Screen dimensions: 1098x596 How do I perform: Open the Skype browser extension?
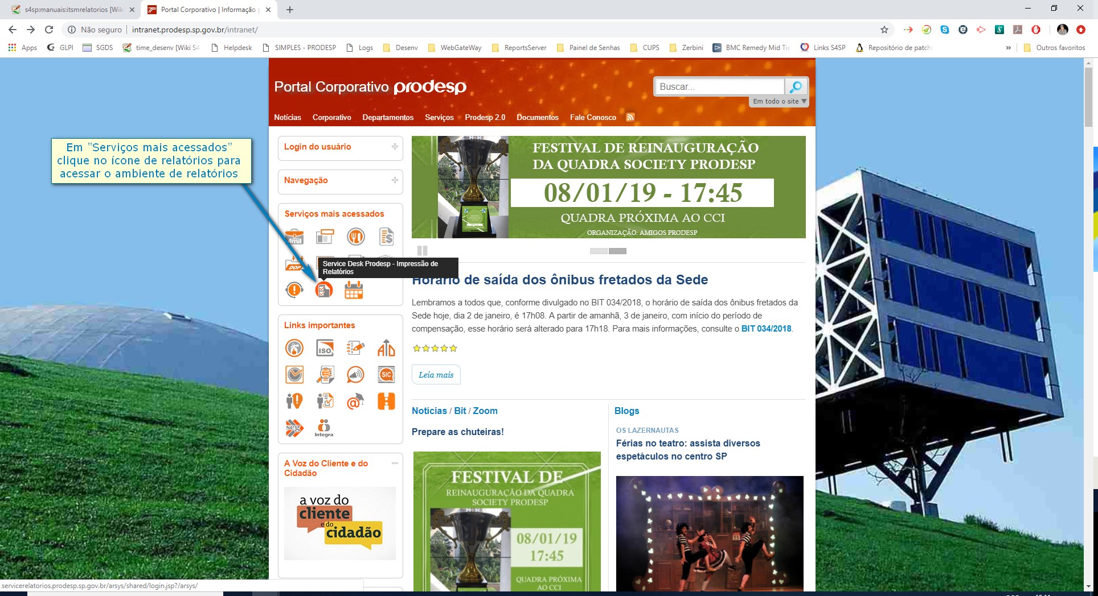(x=945, y=30)
